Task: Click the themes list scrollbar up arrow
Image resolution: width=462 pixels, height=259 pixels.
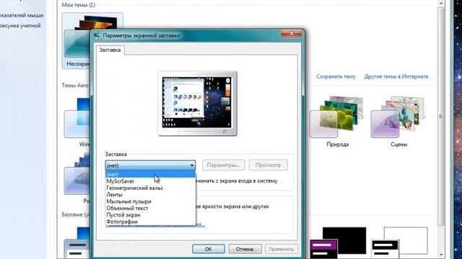Action: click(441, 4)
